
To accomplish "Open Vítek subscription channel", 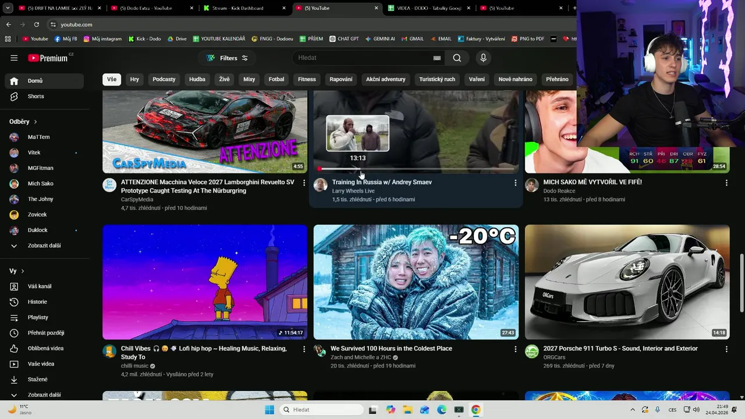I will click(x=44, y=152).
